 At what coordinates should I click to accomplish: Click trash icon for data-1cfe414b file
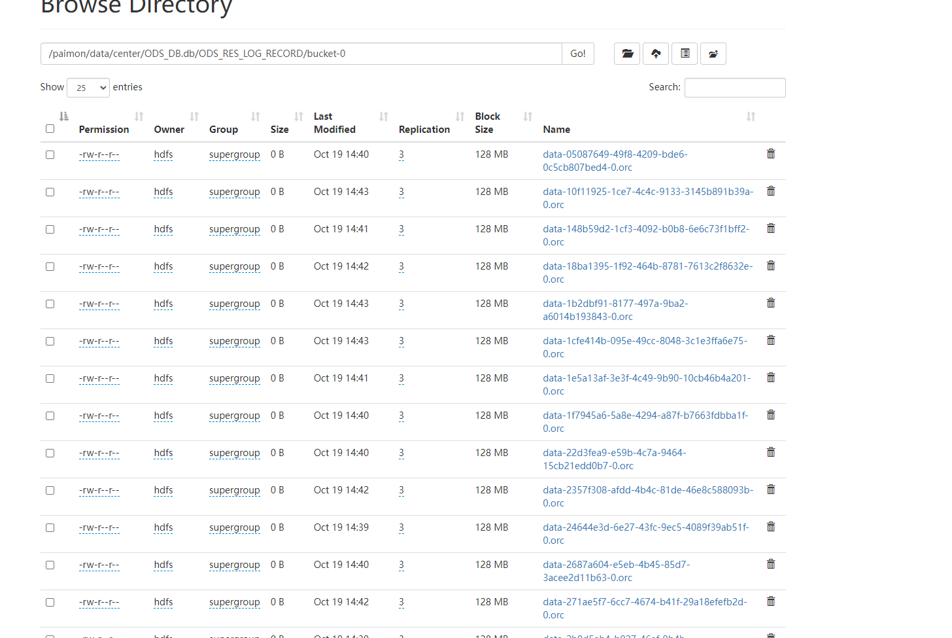771,340
